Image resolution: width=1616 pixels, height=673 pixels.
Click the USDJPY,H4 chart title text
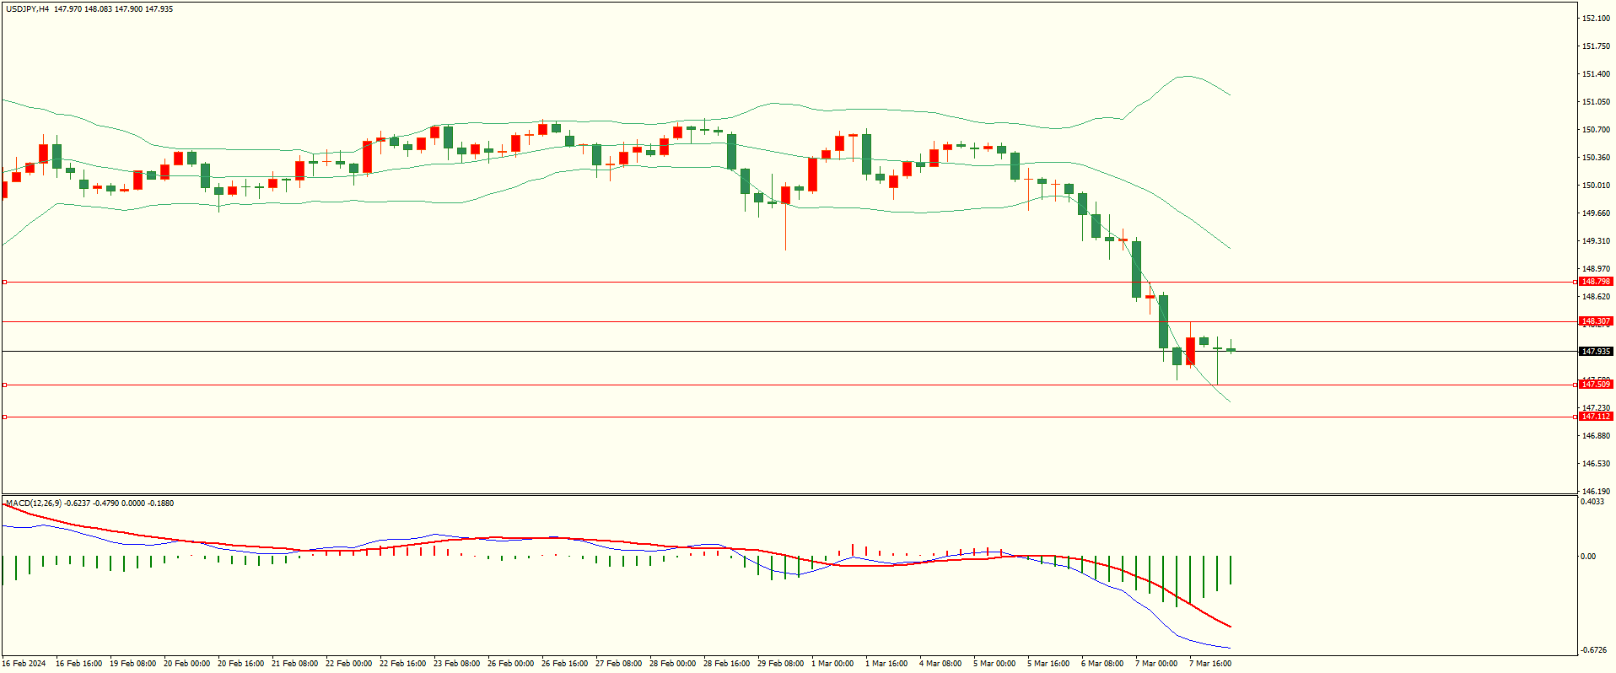[x=27, y=9]
